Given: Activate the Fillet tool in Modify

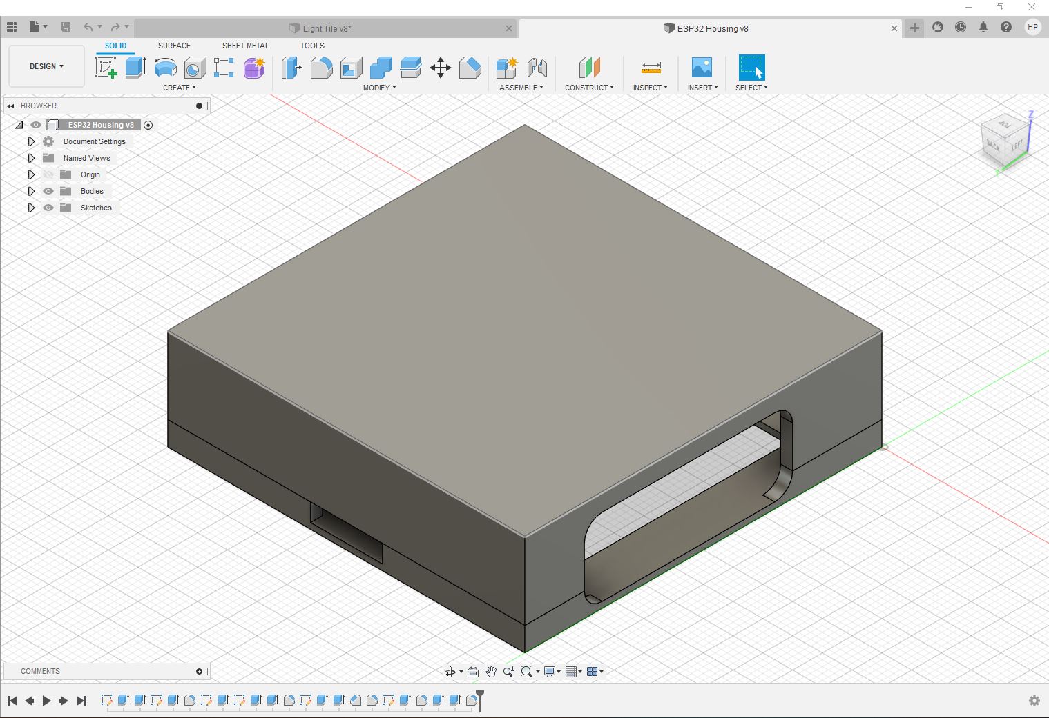Looking at the screenshot, I should coord(321,68).
